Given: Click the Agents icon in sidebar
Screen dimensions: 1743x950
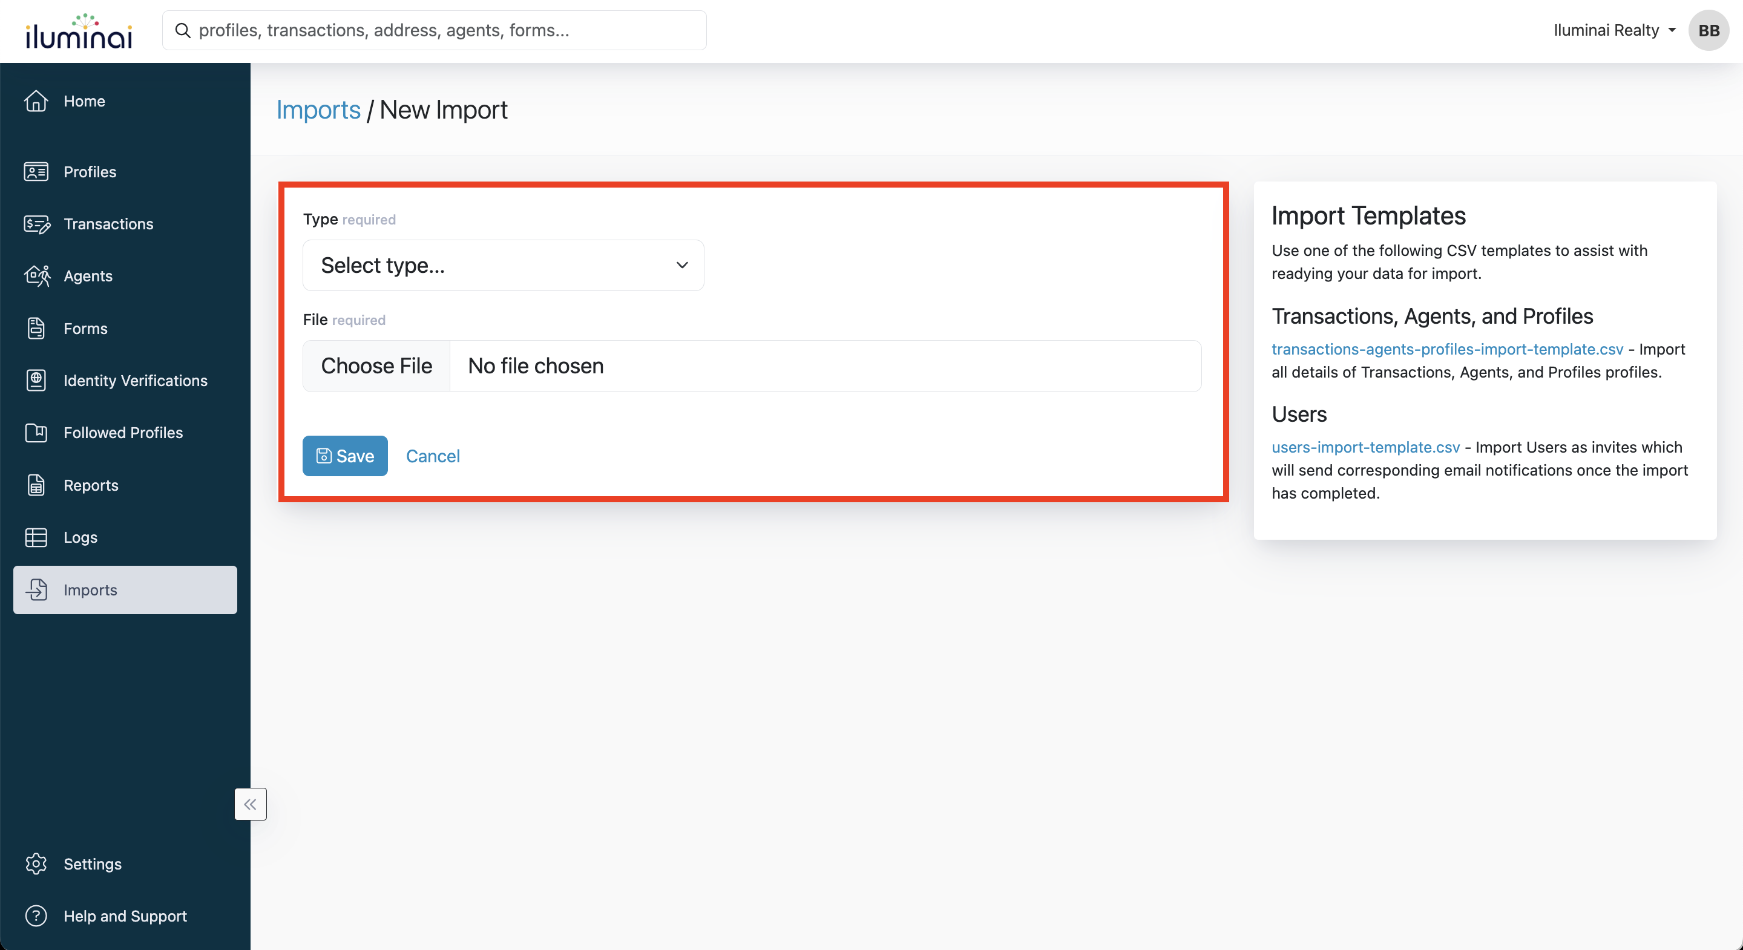Looking at the screenshot, I should click(36, 276).
